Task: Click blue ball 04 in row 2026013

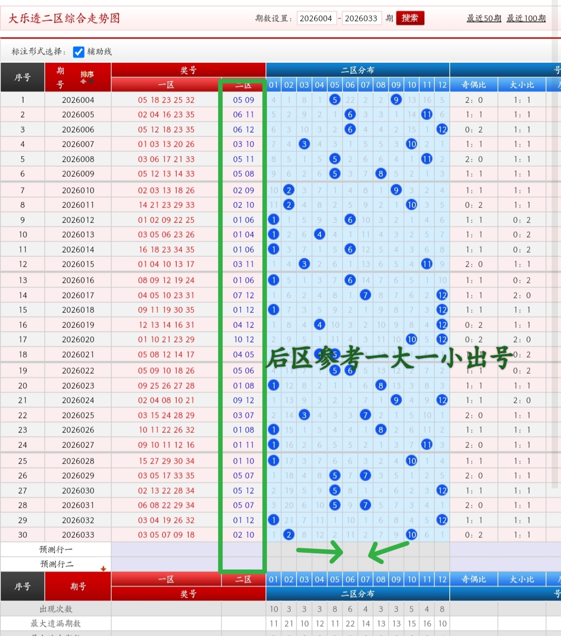Action: (x=319, y=234)
